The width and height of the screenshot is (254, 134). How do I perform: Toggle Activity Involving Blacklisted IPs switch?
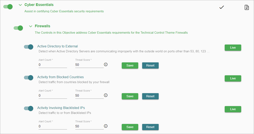[x=29, y=108]
